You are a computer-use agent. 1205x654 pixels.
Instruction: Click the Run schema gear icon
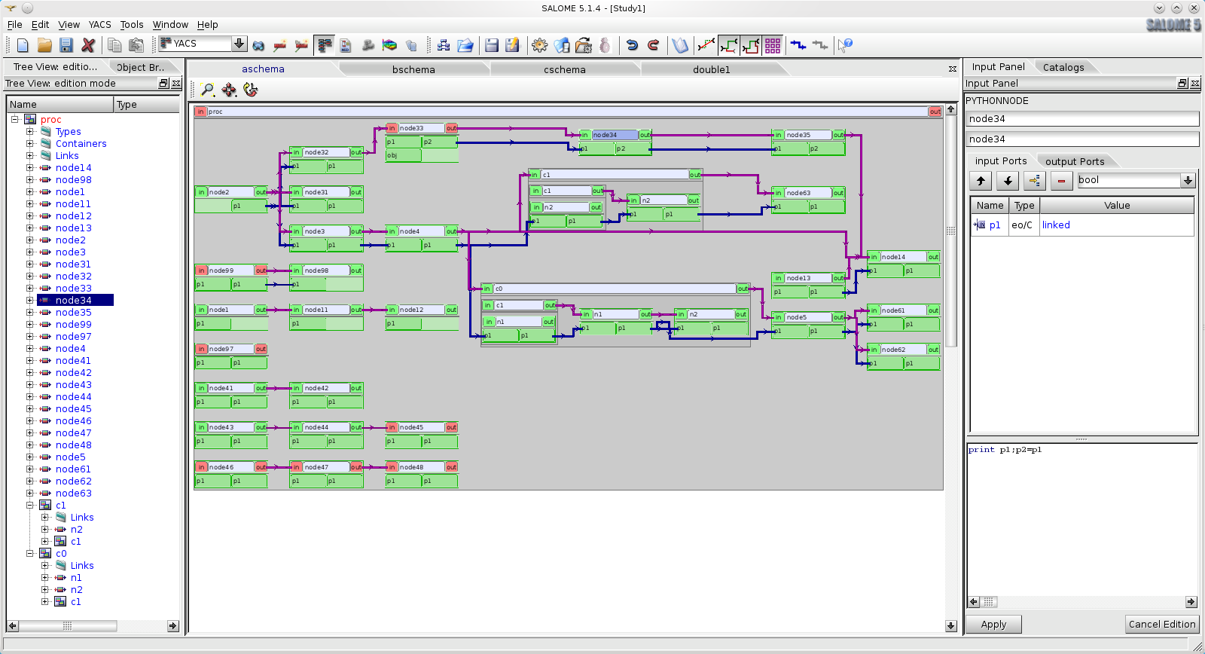540,45
